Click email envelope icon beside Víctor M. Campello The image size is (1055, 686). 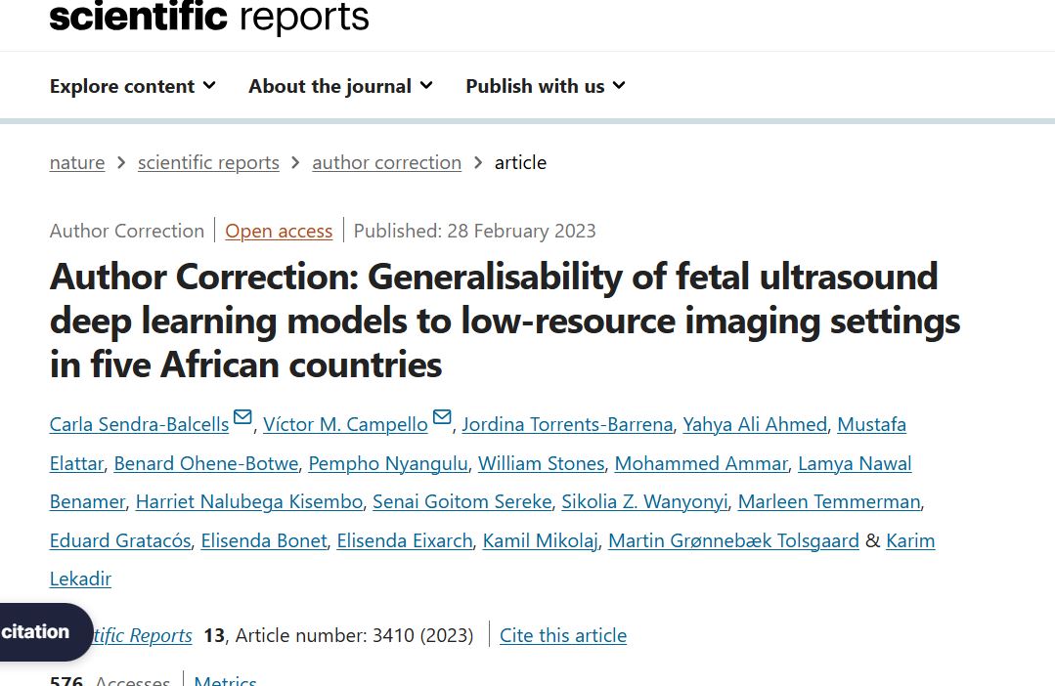[x=442, y=418]
